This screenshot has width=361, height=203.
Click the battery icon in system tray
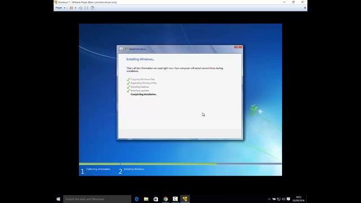click(x=274, y=199)
